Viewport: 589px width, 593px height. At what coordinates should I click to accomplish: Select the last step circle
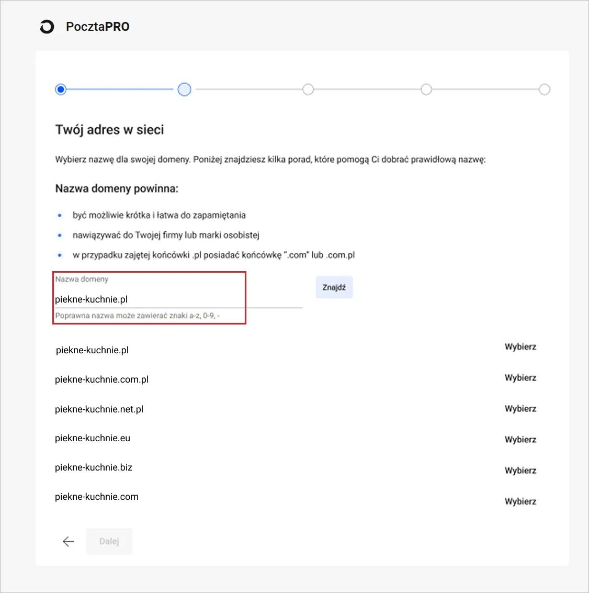click(545, 89)
